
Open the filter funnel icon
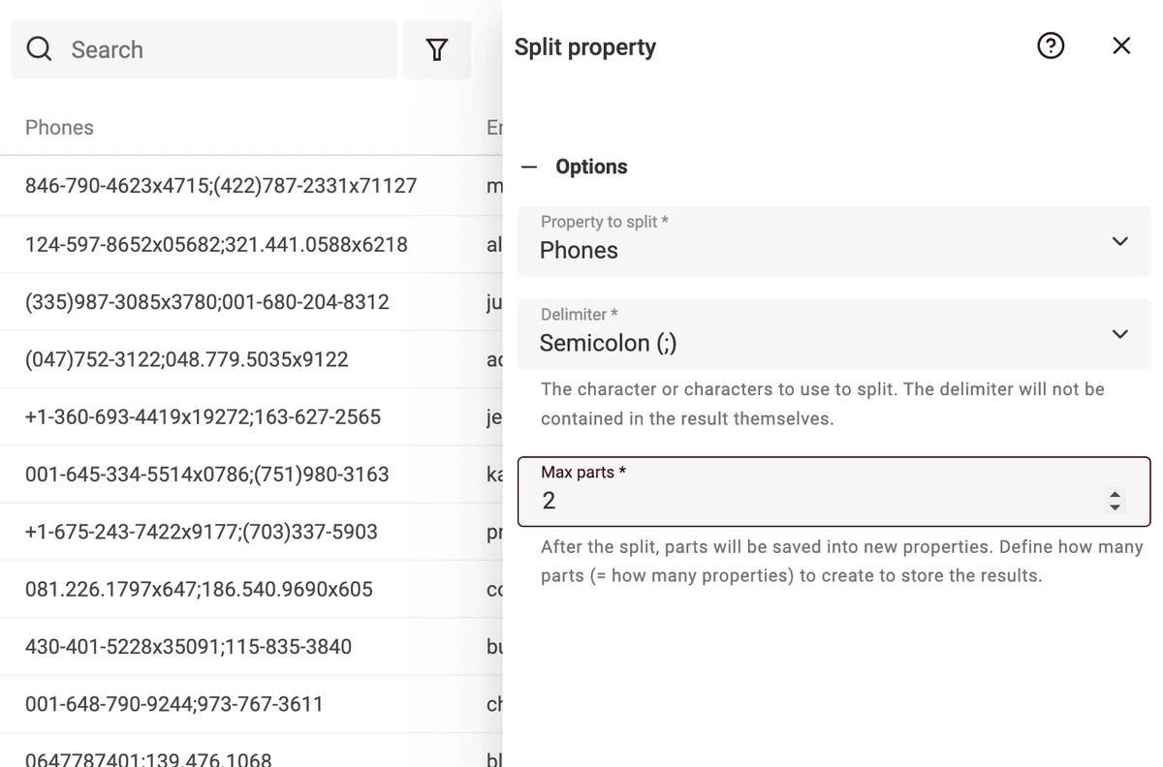pos(437,49)
